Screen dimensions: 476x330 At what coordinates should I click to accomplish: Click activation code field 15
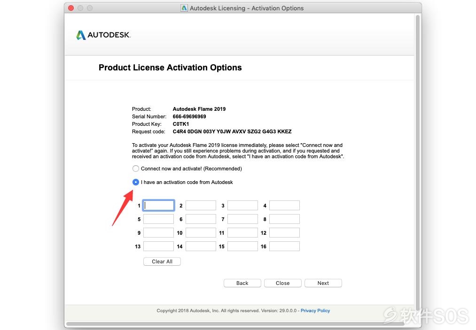[x=242, y=246]
